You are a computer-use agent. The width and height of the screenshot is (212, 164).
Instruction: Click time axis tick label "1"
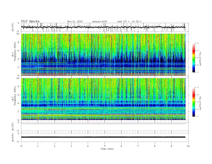coord(38,146)
